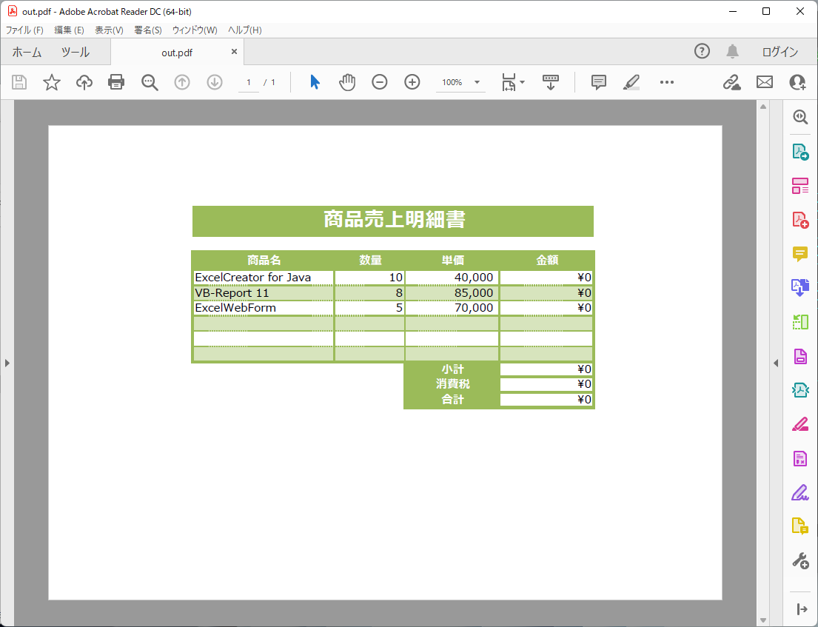Open ヘルプ(H) menu
The image size is (818, 627).
pos(245,30)
